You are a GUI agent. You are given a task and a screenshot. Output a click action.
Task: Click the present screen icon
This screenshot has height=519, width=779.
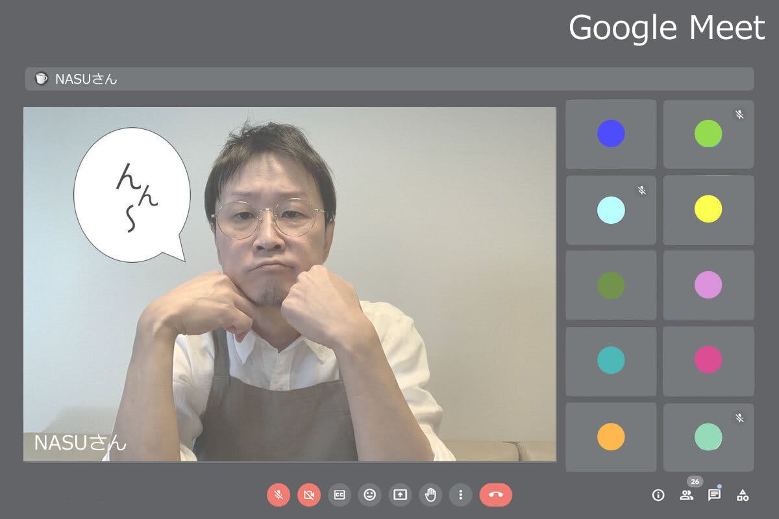[x=401, y=495]
